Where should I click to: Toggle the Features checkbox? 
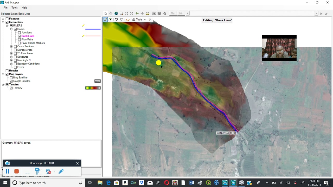(7, 19)
